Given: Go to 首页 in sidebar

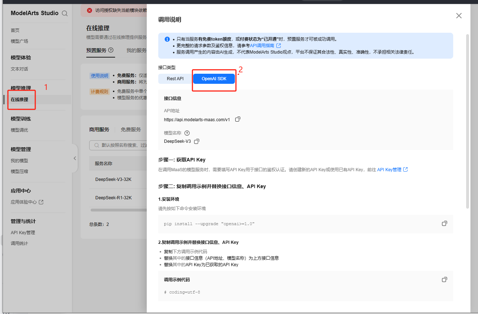Looking at the screenshot, I should tap(15, 31).
